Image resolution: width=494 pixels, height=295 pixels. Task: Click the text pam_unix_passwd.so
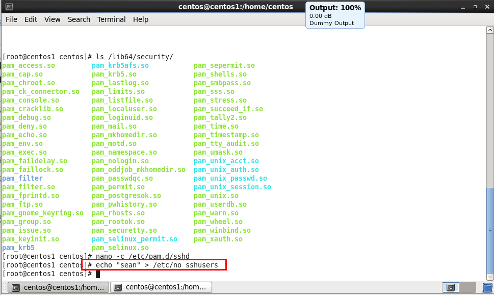(230, 179)
